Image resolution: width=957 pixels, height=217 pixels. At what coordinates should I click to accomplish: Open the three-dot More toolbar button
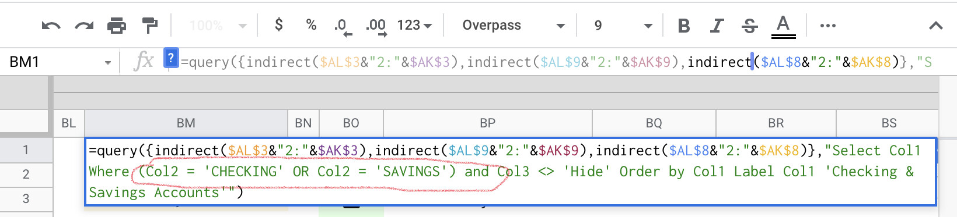pyautogui.click(x=827, y=26)
